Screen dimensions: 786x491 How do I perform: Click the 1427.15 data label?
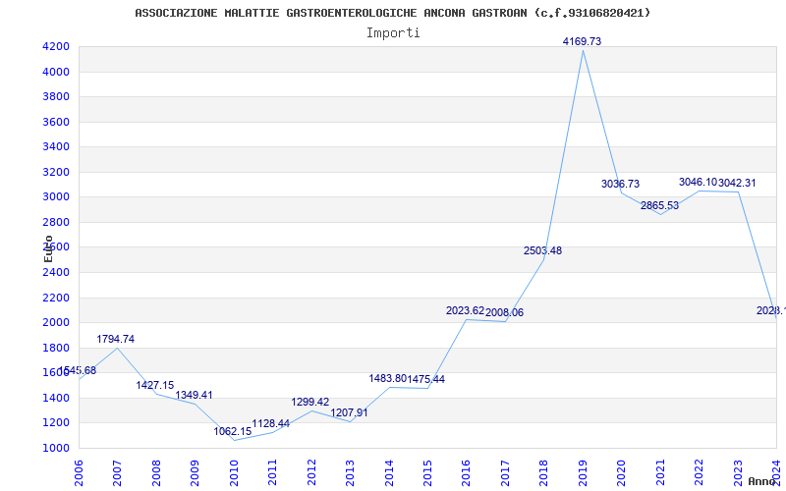click(x=155, y=385)
